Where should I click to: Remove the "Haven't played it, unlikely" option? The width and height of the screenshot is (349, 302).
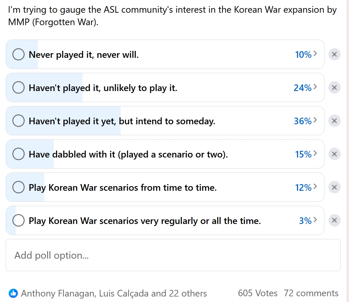pyautogui.click(x=334, y=88)
